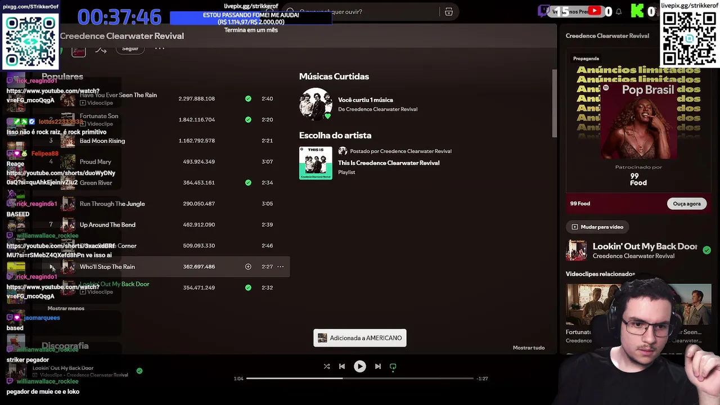Toggle liked checkmark on Lookin' Out My Back Door row
This screenshot has width=720, height=405.
(248, 287)
